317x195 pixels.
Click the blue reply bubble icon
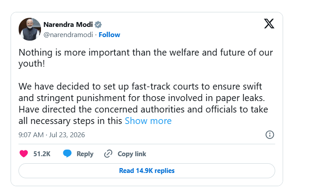tap(67, 154)
